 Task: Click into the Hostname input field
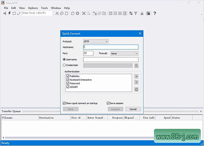click(111, 47)
